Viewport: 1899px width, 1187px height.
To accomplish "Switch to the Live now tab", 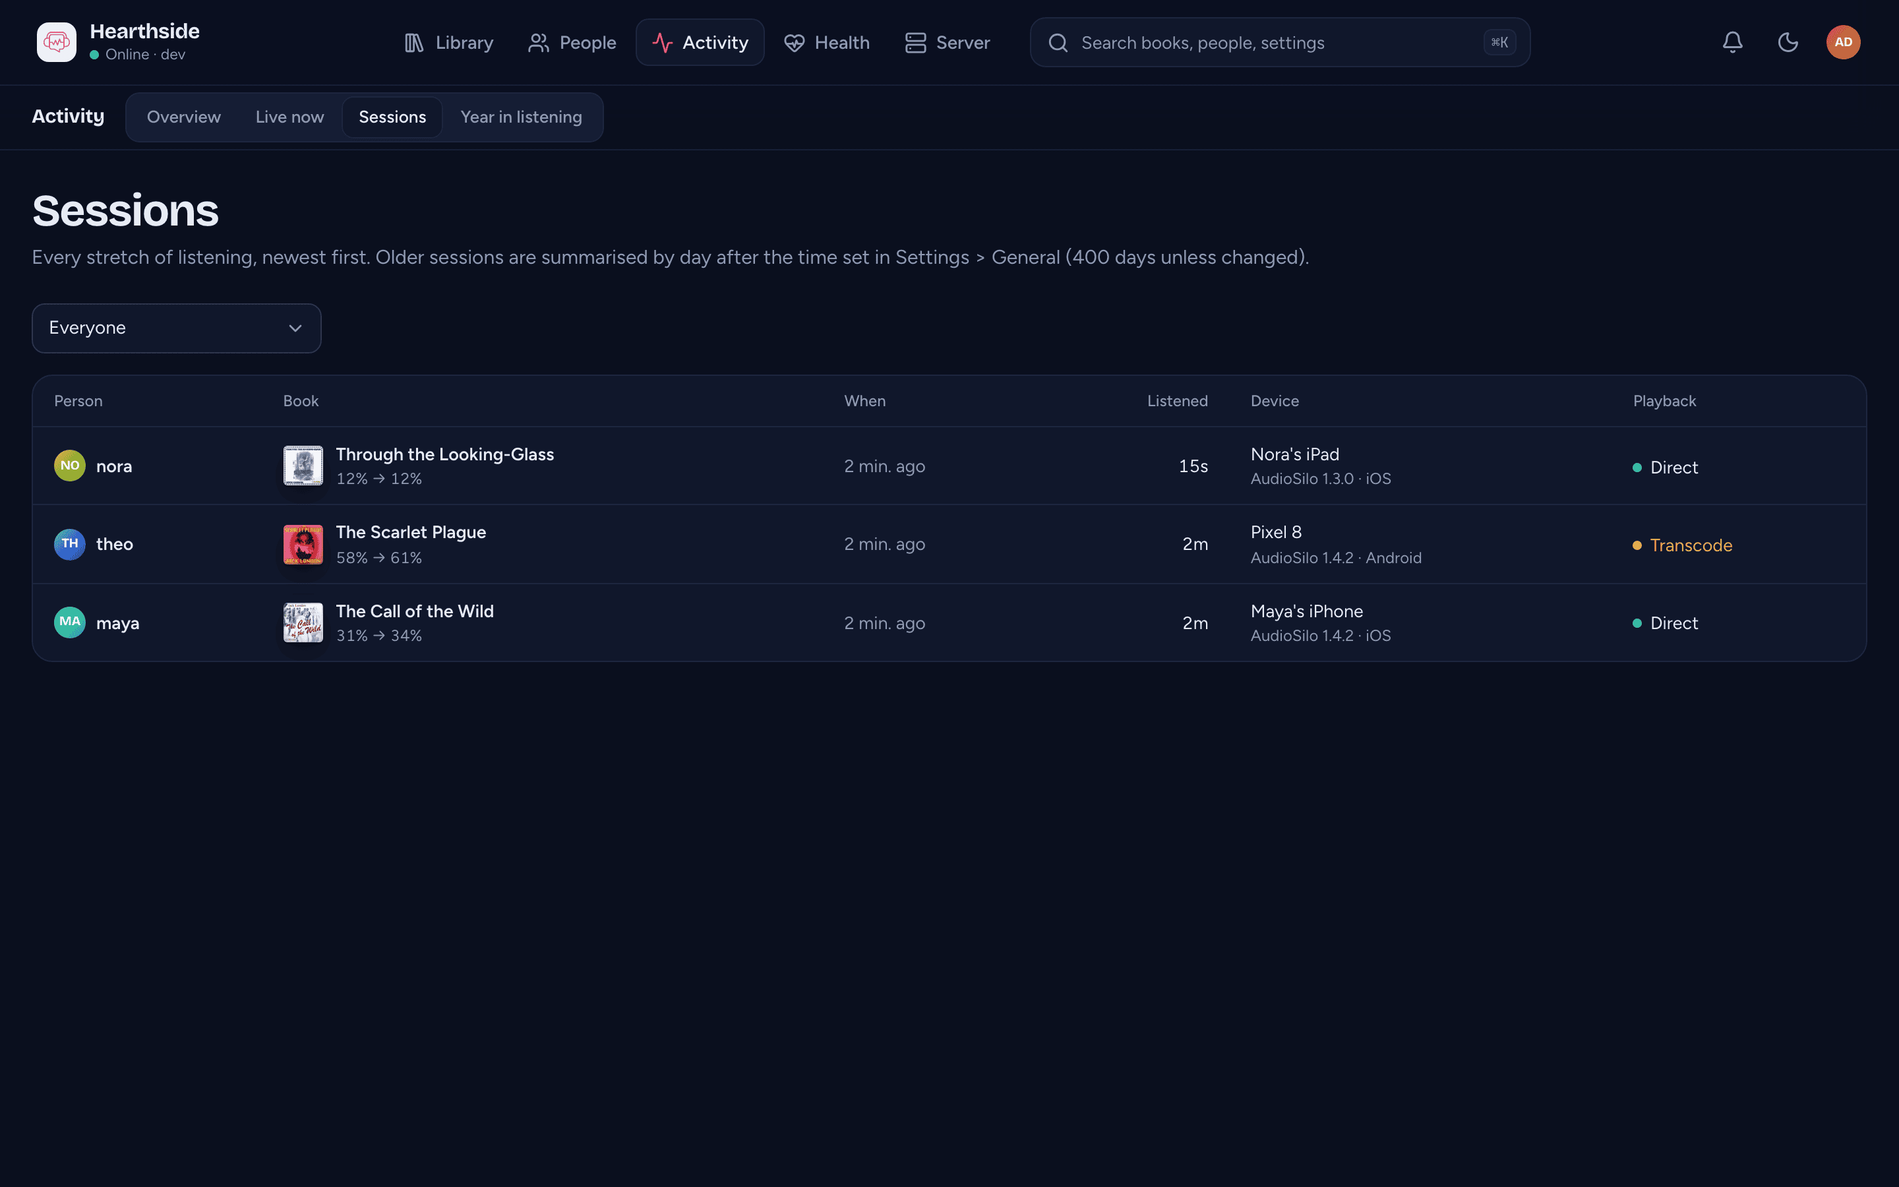I will 289,117.
